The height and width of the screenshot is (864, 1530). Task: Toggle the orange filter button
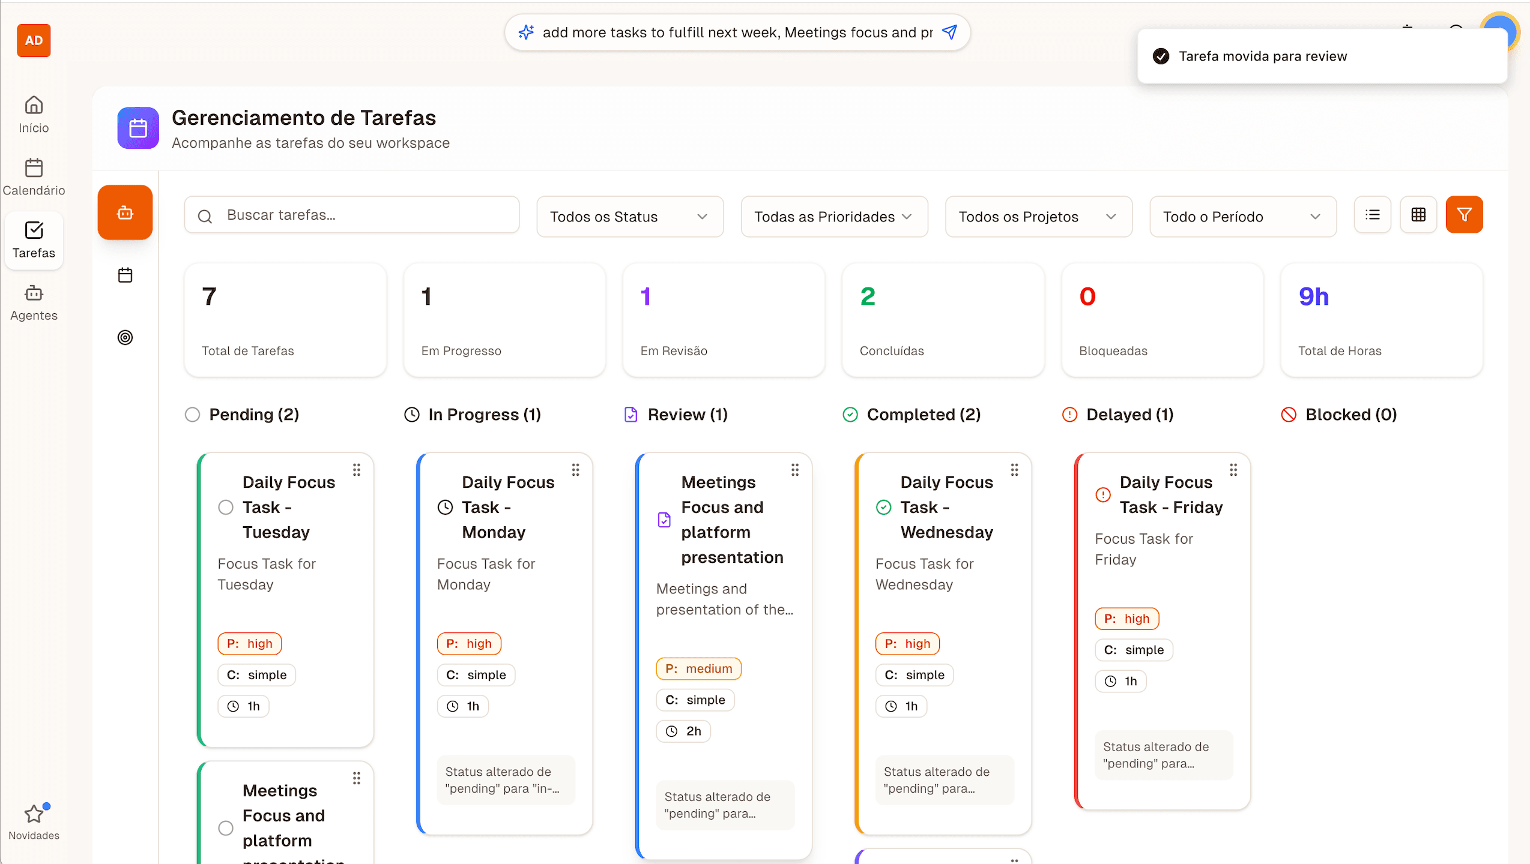tap(1464, 215)
